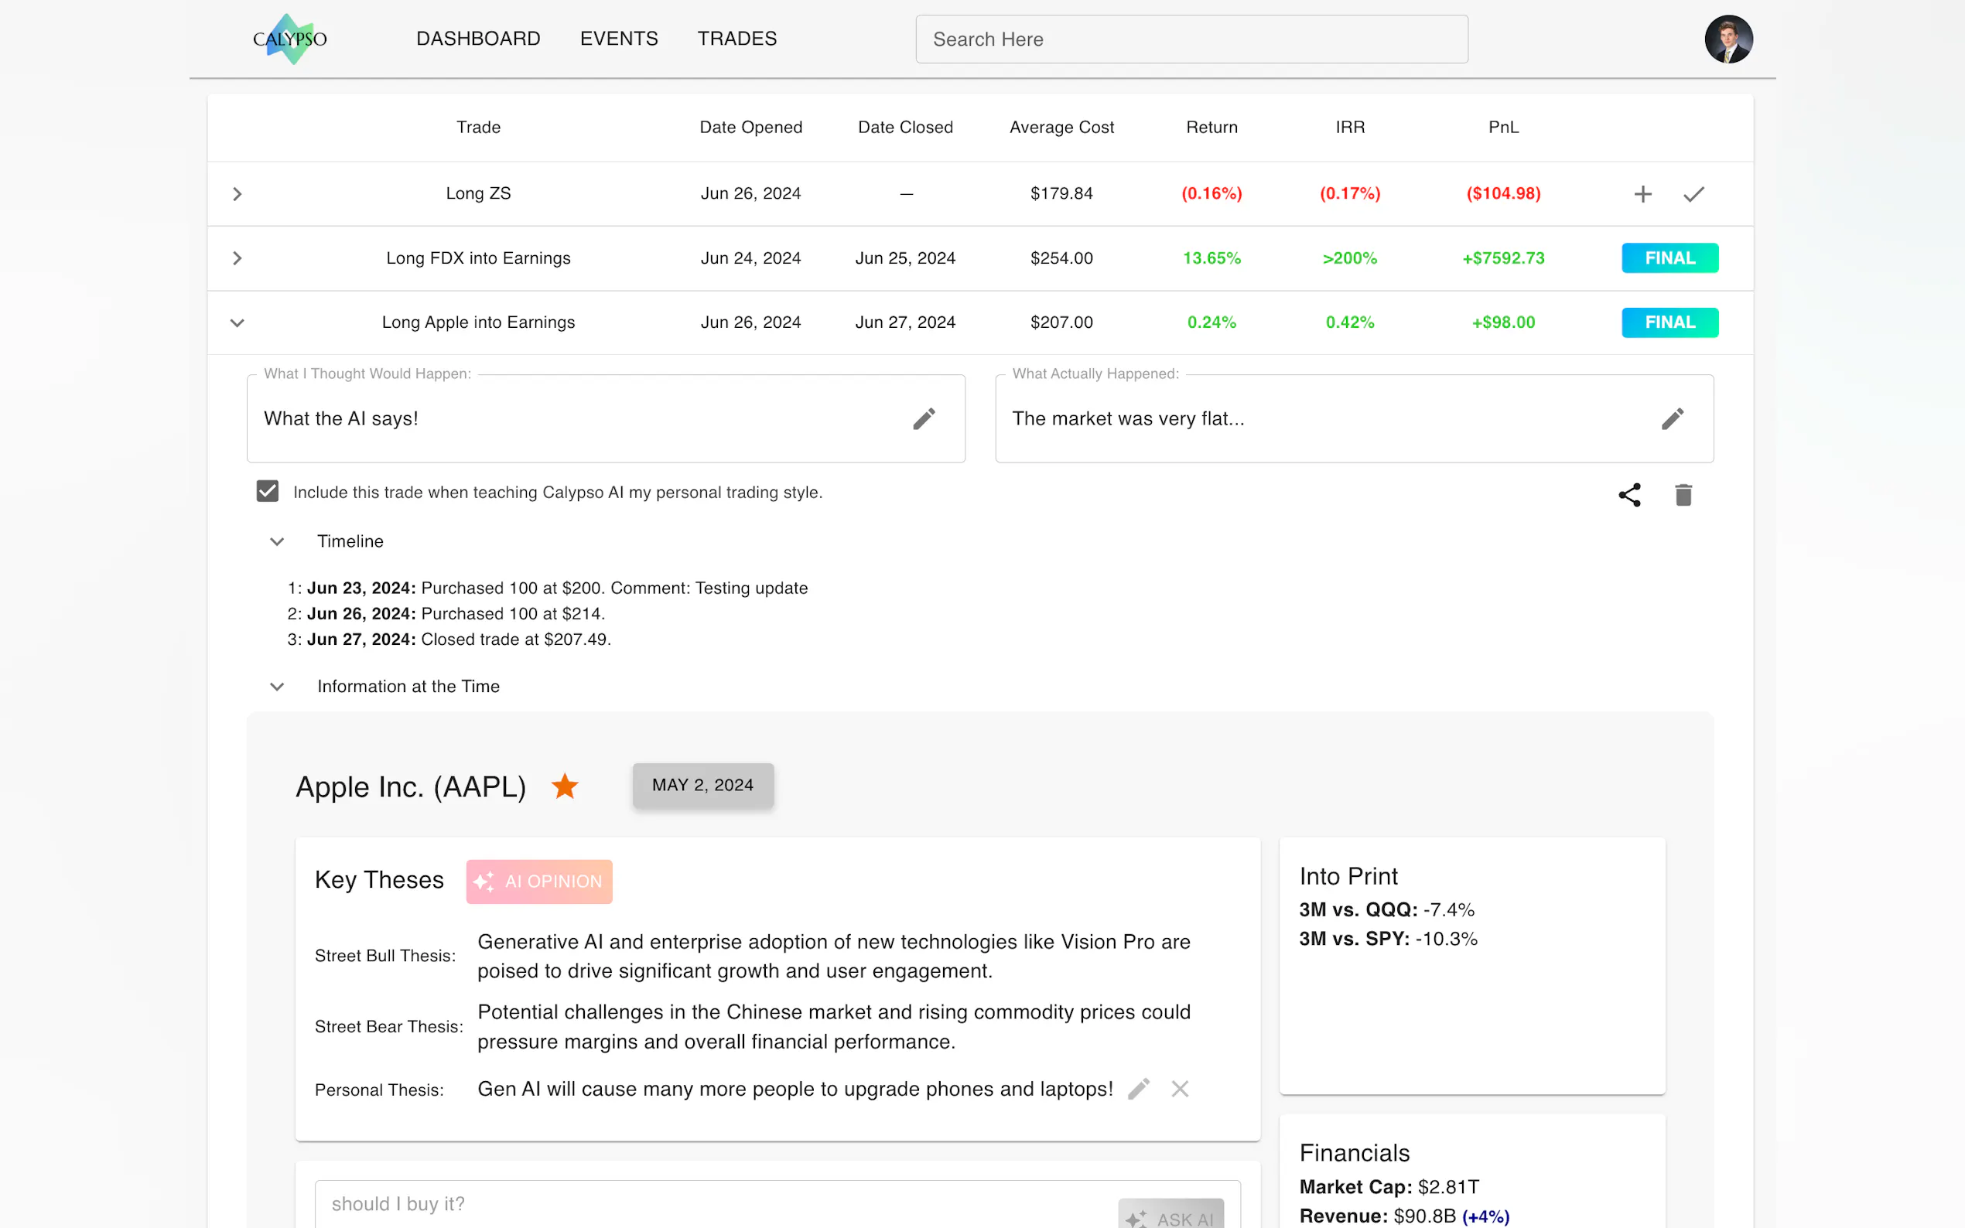Edit the What Actually Happened note

[x=1672, y=418]
